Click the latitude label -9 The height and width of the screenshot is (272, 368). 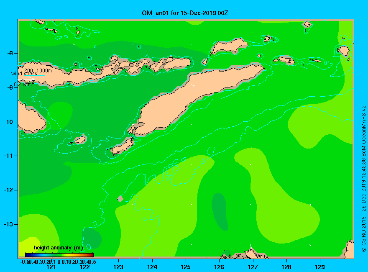click(10, 87)
